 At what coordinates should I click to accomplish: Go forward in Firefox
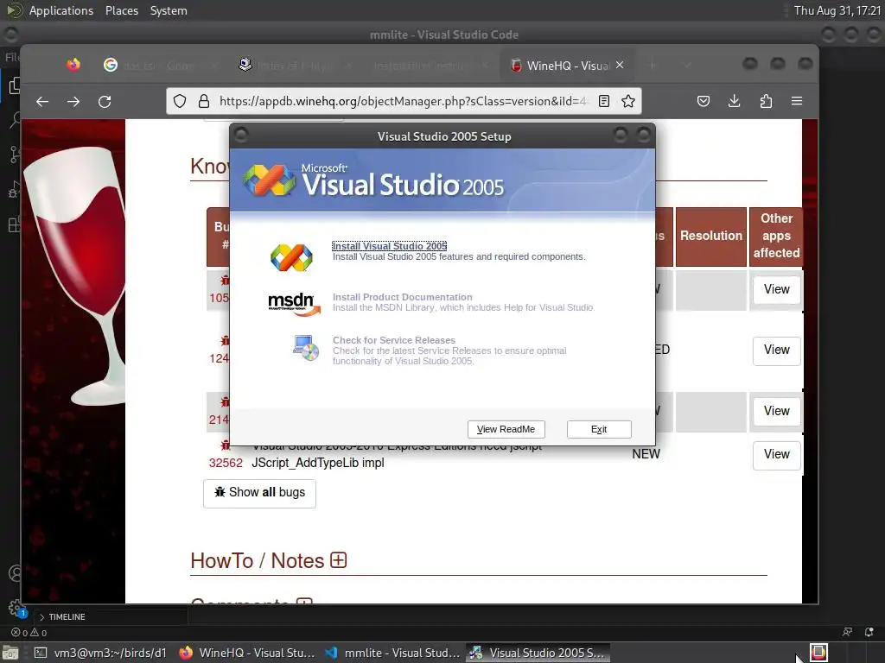[x=73, y=102]
